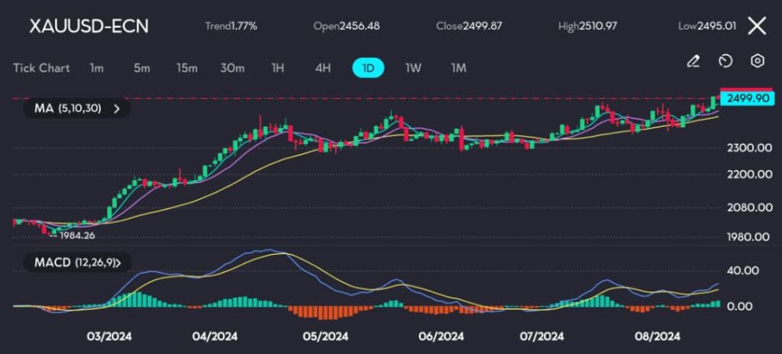Click the circular clock icon
Viewport: 782px width, 354px height.
pyautogui.click(x=725, y=61)
